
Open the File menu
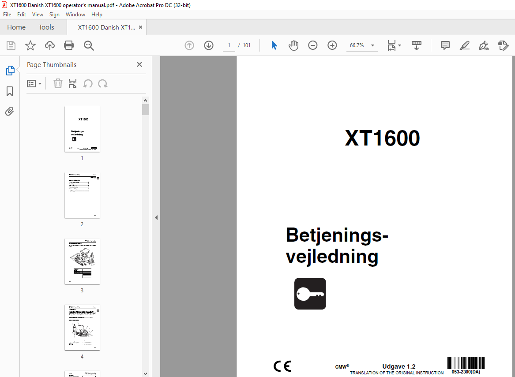(7, 15)
